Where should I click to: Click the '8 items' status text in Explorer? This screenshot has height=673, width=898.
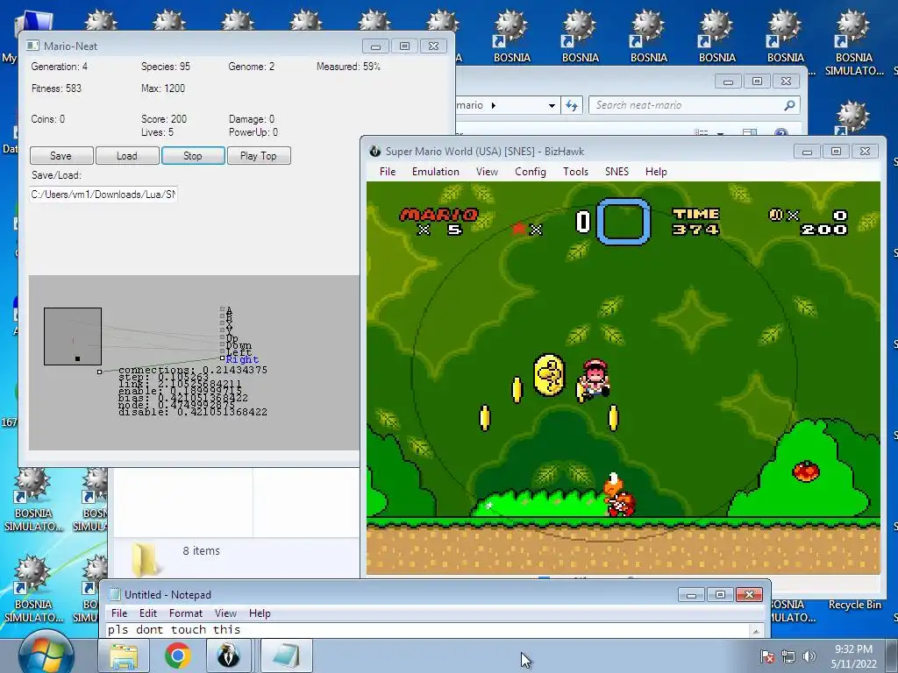[202, 550]
